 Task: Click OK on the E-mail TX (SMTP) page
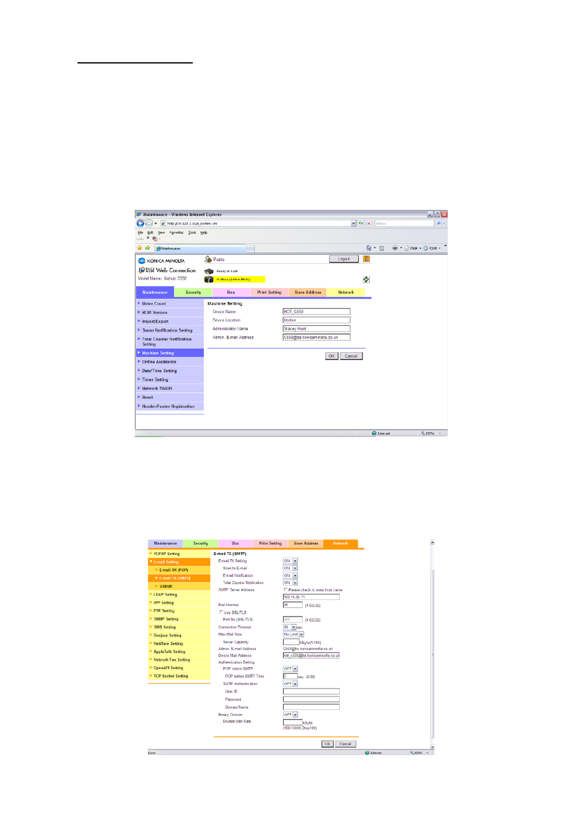tap(328, 744)
